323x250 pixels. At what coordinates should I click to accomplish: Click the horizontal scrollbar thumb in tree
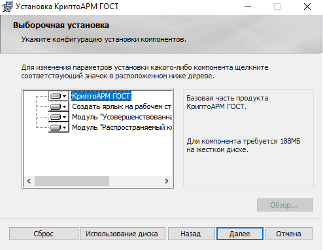72,181
